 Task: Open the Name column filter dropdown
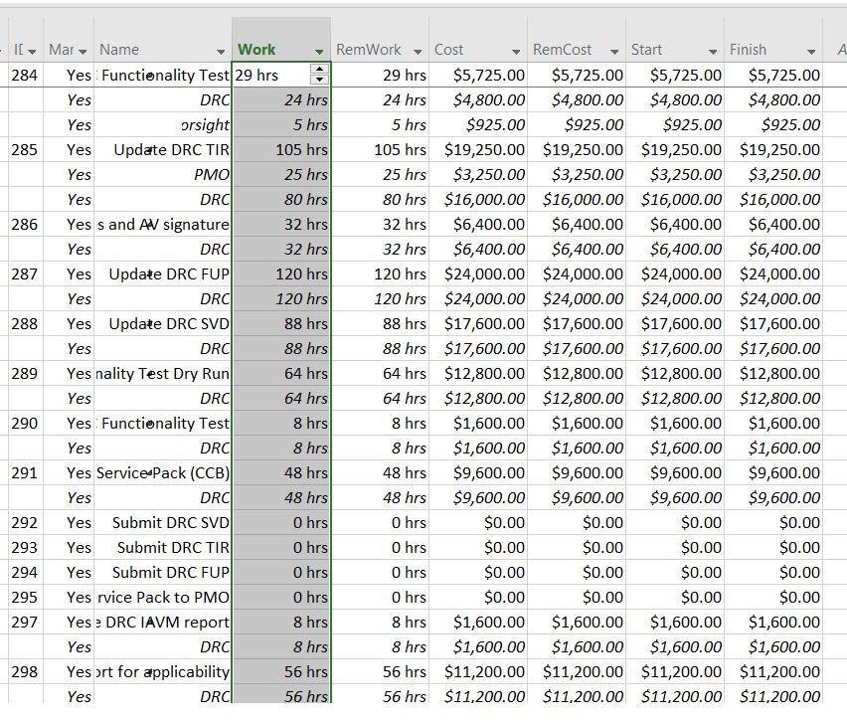[221, 52]
